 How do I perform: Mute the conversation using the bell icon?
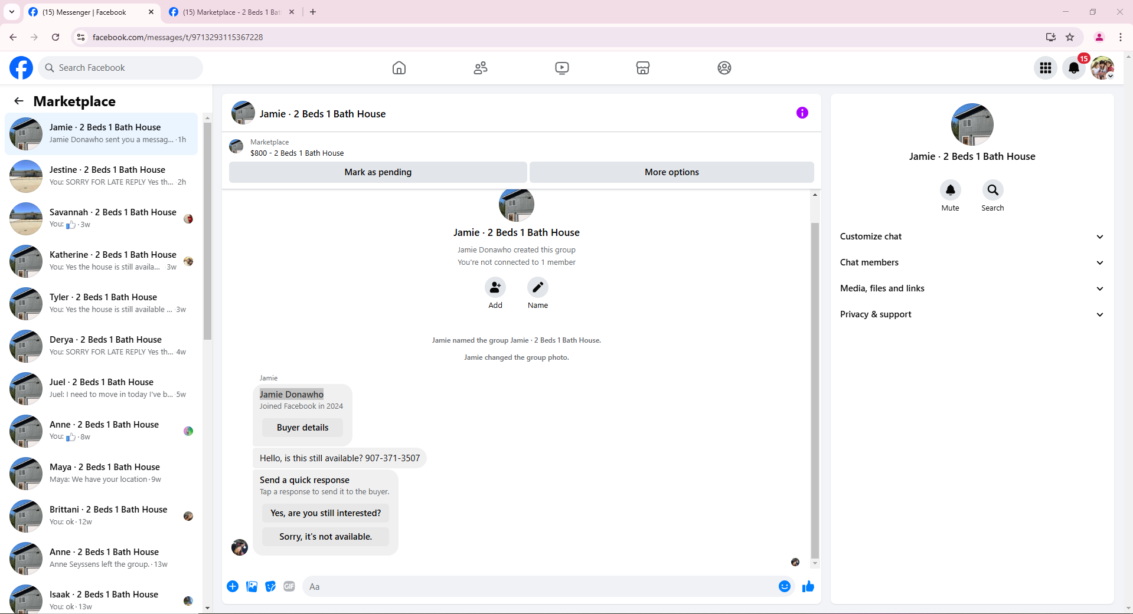point(951,190)
